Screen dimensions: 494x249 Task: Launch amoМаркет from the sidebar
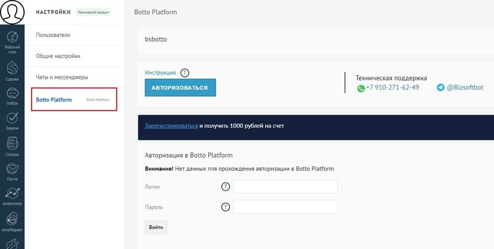point(12,221)
